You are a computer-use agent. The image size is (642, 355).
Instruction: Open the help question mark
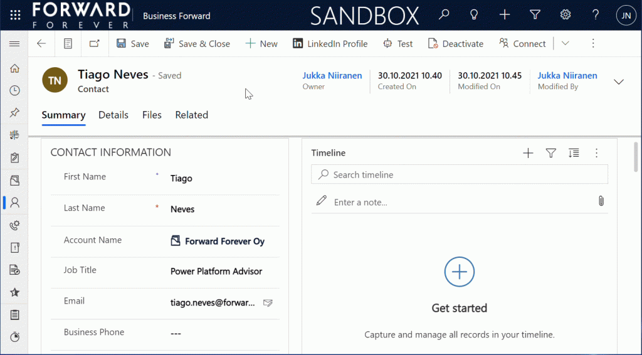tap(596, 15)
